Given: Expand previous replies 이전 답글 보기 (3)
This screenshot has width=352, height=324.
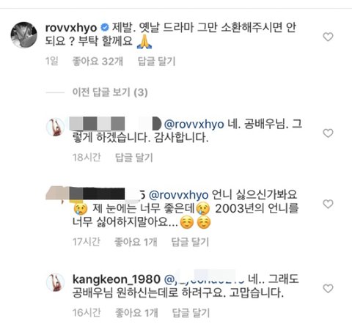Looking at the screenshot, I should (110, 92).
